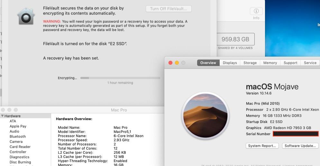Collapse the Hardware tree section

[x=3, y=116]
